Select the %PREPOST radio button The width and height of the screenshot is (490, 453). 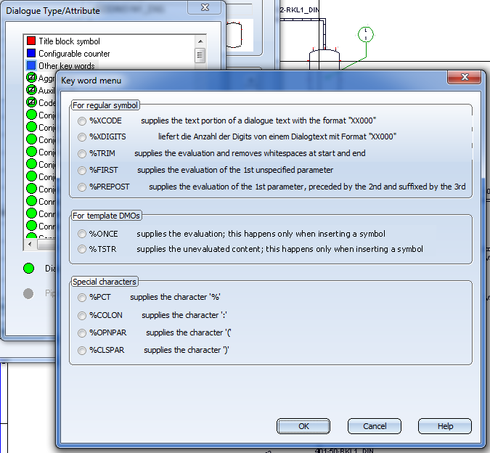[82, 187]
